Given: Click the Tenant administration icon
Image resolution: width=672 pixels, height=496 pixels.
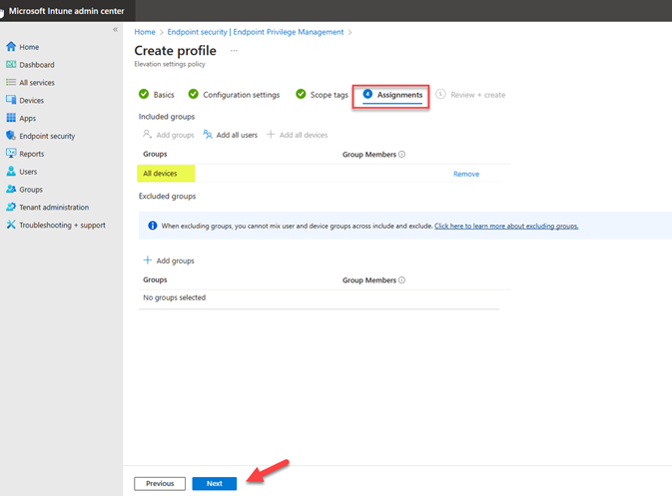Looking at the screenshot, I should (11, 207).
